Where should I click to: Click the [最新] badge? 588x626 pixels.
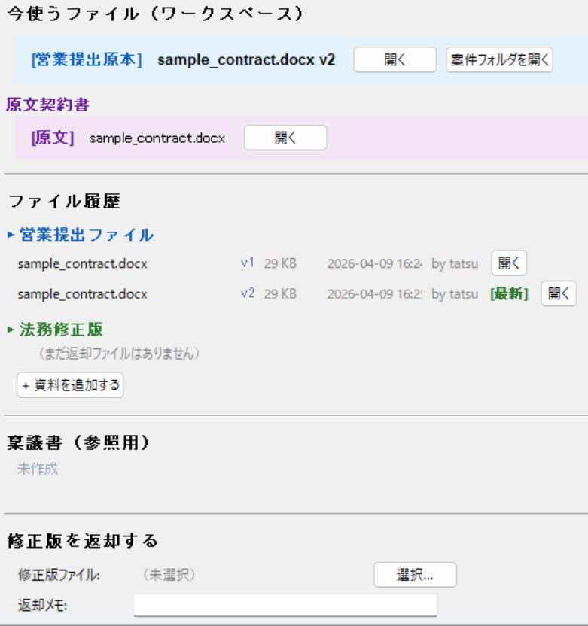[x=509, y=294]
